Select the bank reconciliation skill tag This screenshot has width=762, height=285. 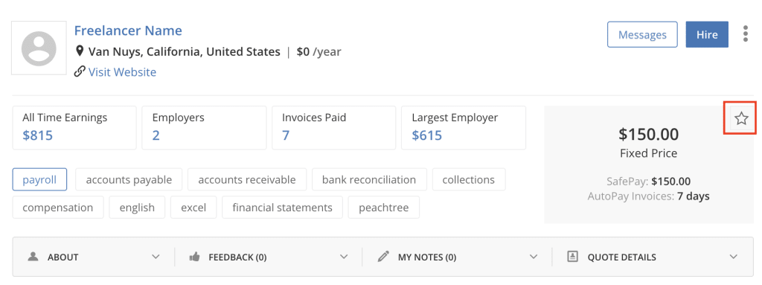pos(369,179)
